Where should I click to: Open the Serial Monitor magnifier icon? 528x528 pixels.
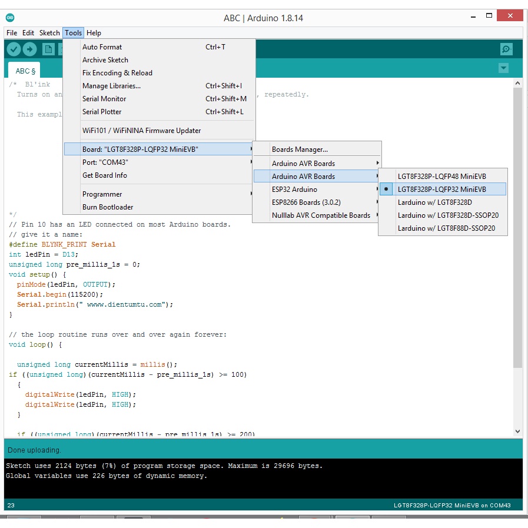click(x=506, y=49)
